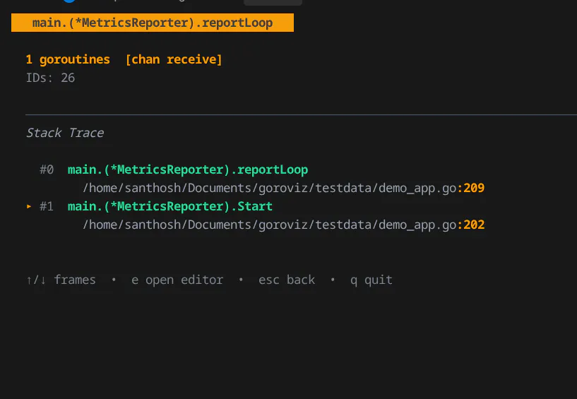
Task: Open the demo_app.go:209 file path
Action: (284, 188)
